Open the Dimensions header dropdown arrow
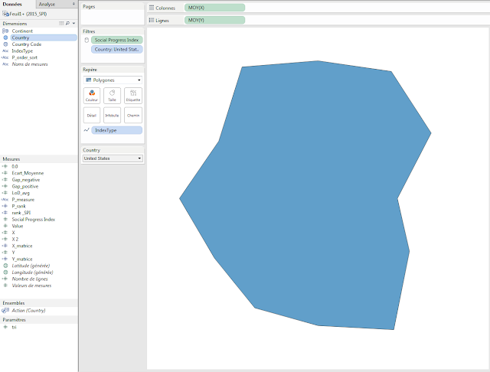The image size is (490, 372). [73, 24]
